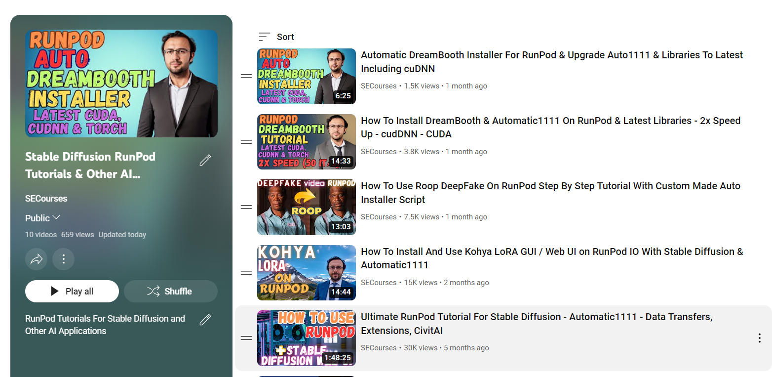The image size is (772, 377).
Task: Click the share icon on the playlist
Action: pyautogui.click(x=36, y=259)
